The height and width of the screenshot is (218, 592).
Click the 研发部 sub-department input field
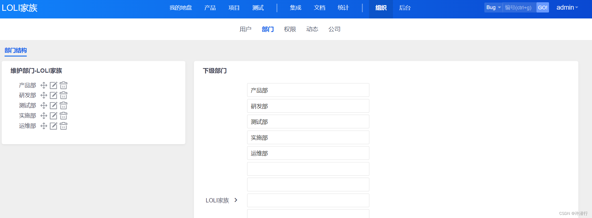pos(308,106)
